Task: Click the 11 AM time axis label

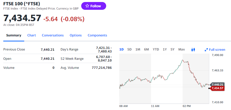Action: point(155,106)
